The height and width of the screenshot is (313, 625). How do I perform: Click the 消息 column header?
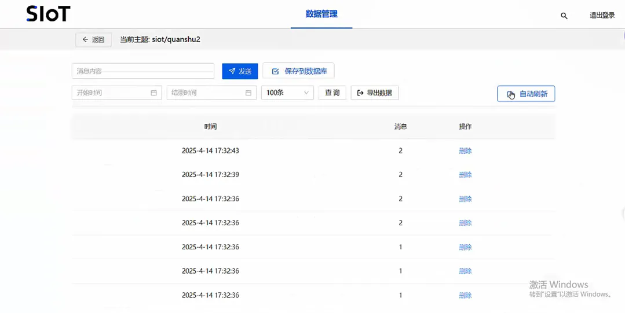pyautogui.click(x=401, y=127)
